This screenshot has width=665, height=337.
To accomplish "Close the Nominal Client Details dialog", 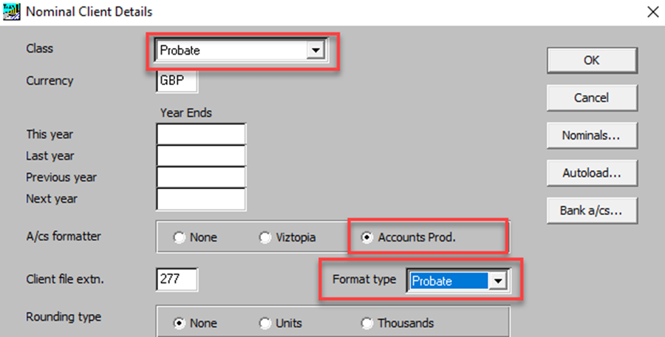I will [652, 12].
